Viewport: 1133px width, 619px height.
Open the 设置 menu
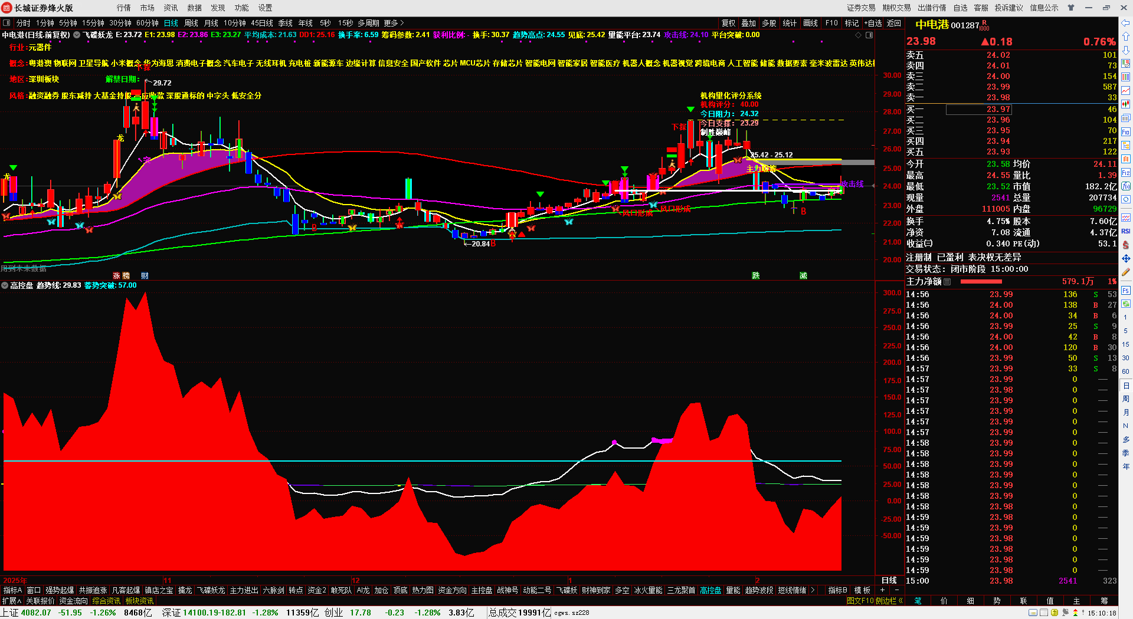[x=266, y=8]
